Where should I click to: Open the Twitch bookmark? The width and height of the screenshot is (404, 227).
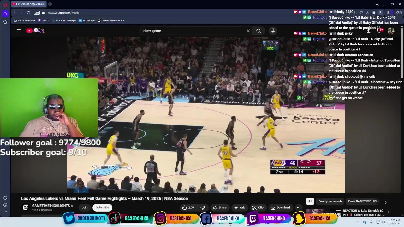44,20
